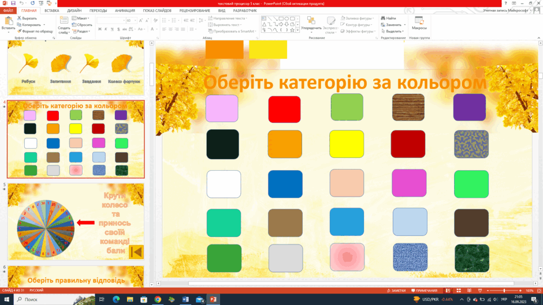Select the star shape in shapes gallery
Screen dimensions: 543x305
tap(292, 30)
